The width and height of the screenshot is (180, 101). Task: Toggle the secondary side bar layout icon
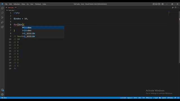(159, 4)
